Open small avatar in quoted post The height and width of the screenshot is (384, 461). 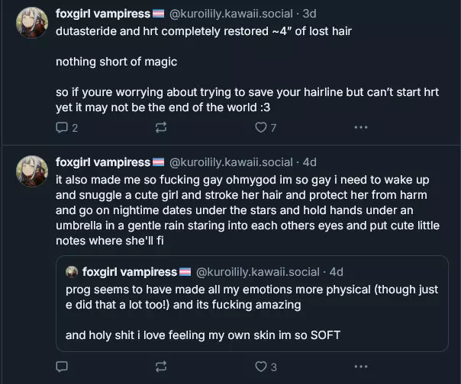pos(72,272)
